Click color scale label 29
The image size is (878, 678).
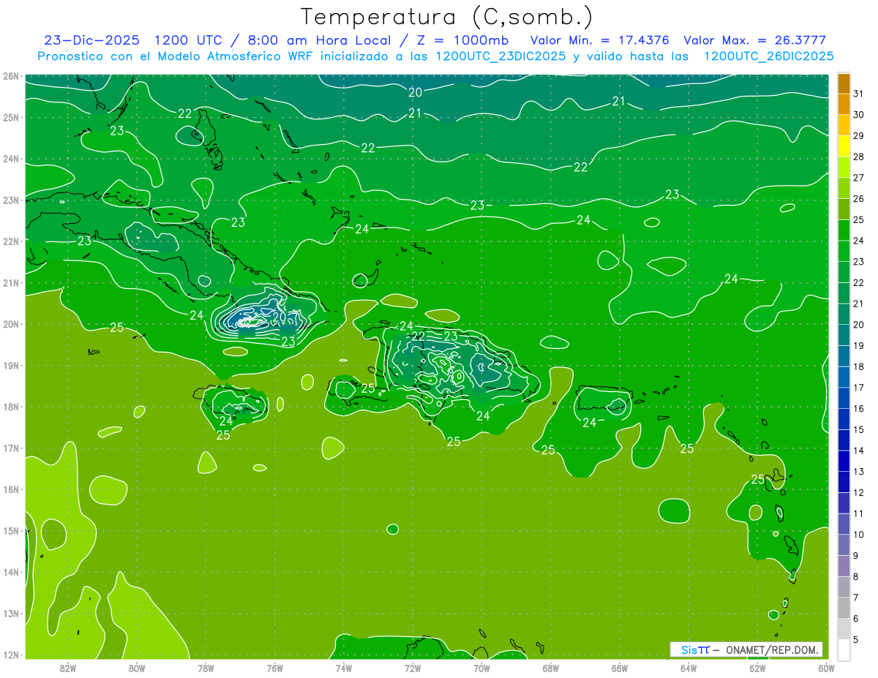click(858, 136)
